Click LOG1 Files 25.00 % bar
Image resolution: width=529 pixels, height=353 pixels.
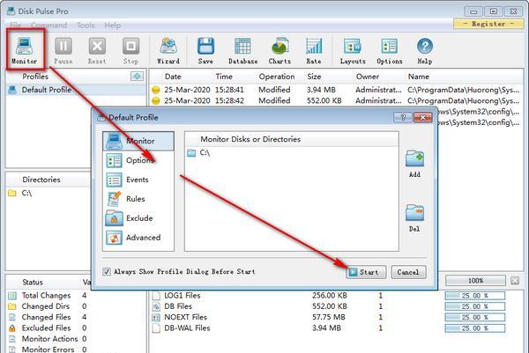(474, 296)
